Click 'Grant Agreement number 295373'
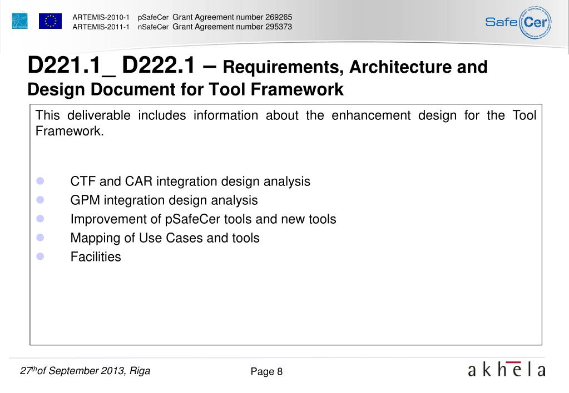The height and width of the screenshot is (393, 569). pyautogui.click(x=232, y=27)
